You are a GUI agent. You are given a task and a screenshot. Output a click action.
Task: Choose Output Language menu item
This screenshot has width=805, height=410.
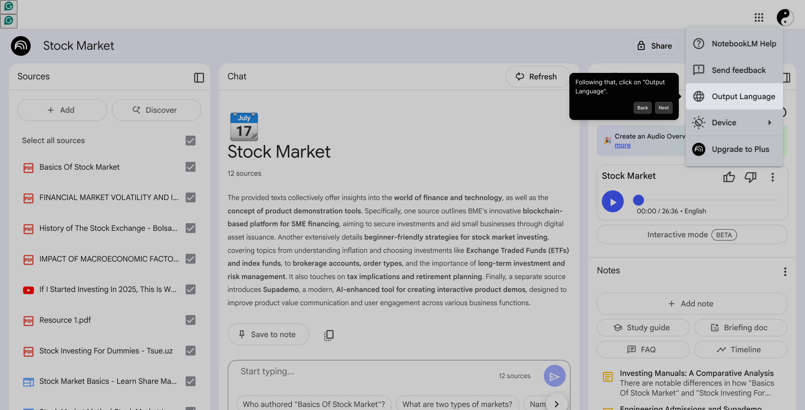click(x=734, y=96)
